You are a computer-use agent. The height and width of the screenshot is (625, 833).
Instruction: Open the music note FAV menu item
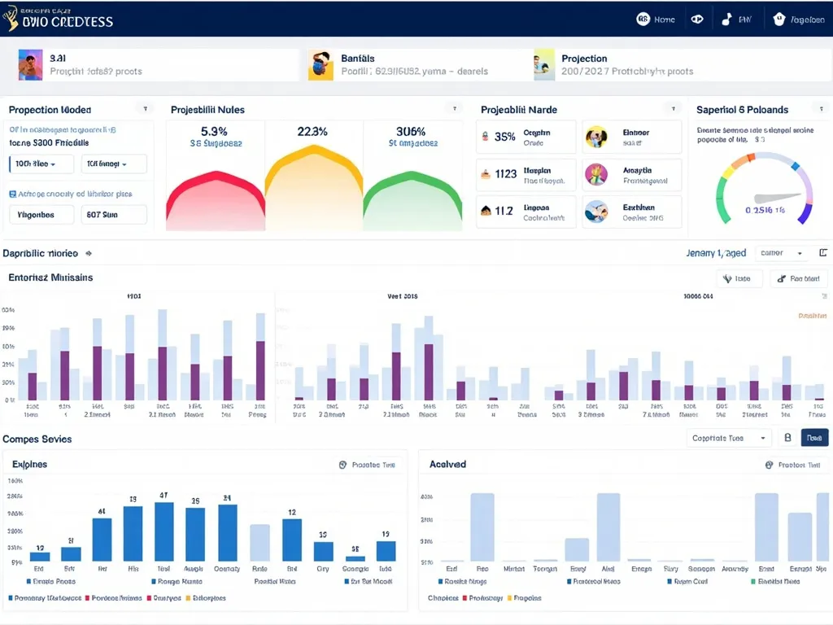click(736, 20)
